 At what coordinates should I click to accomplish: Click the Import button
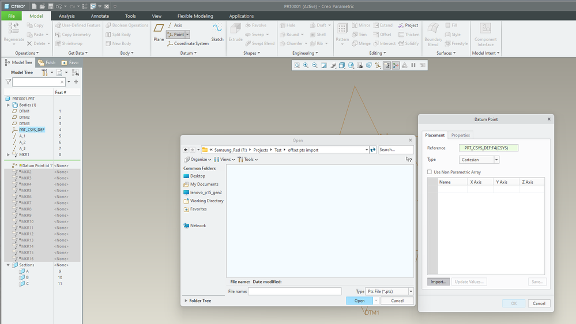[438, 282]
